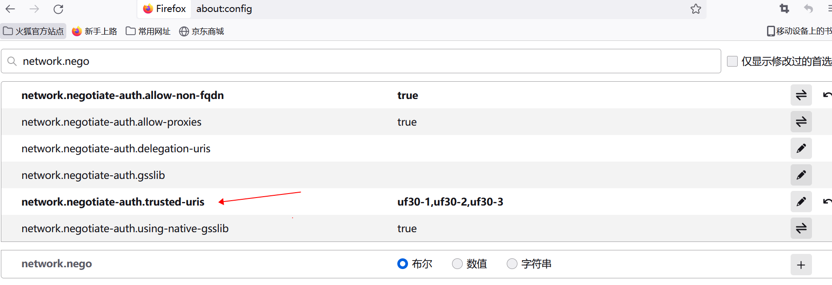
Task: Edit the trusted-uris preference with the pencil
Action: (x=801, y=202)
